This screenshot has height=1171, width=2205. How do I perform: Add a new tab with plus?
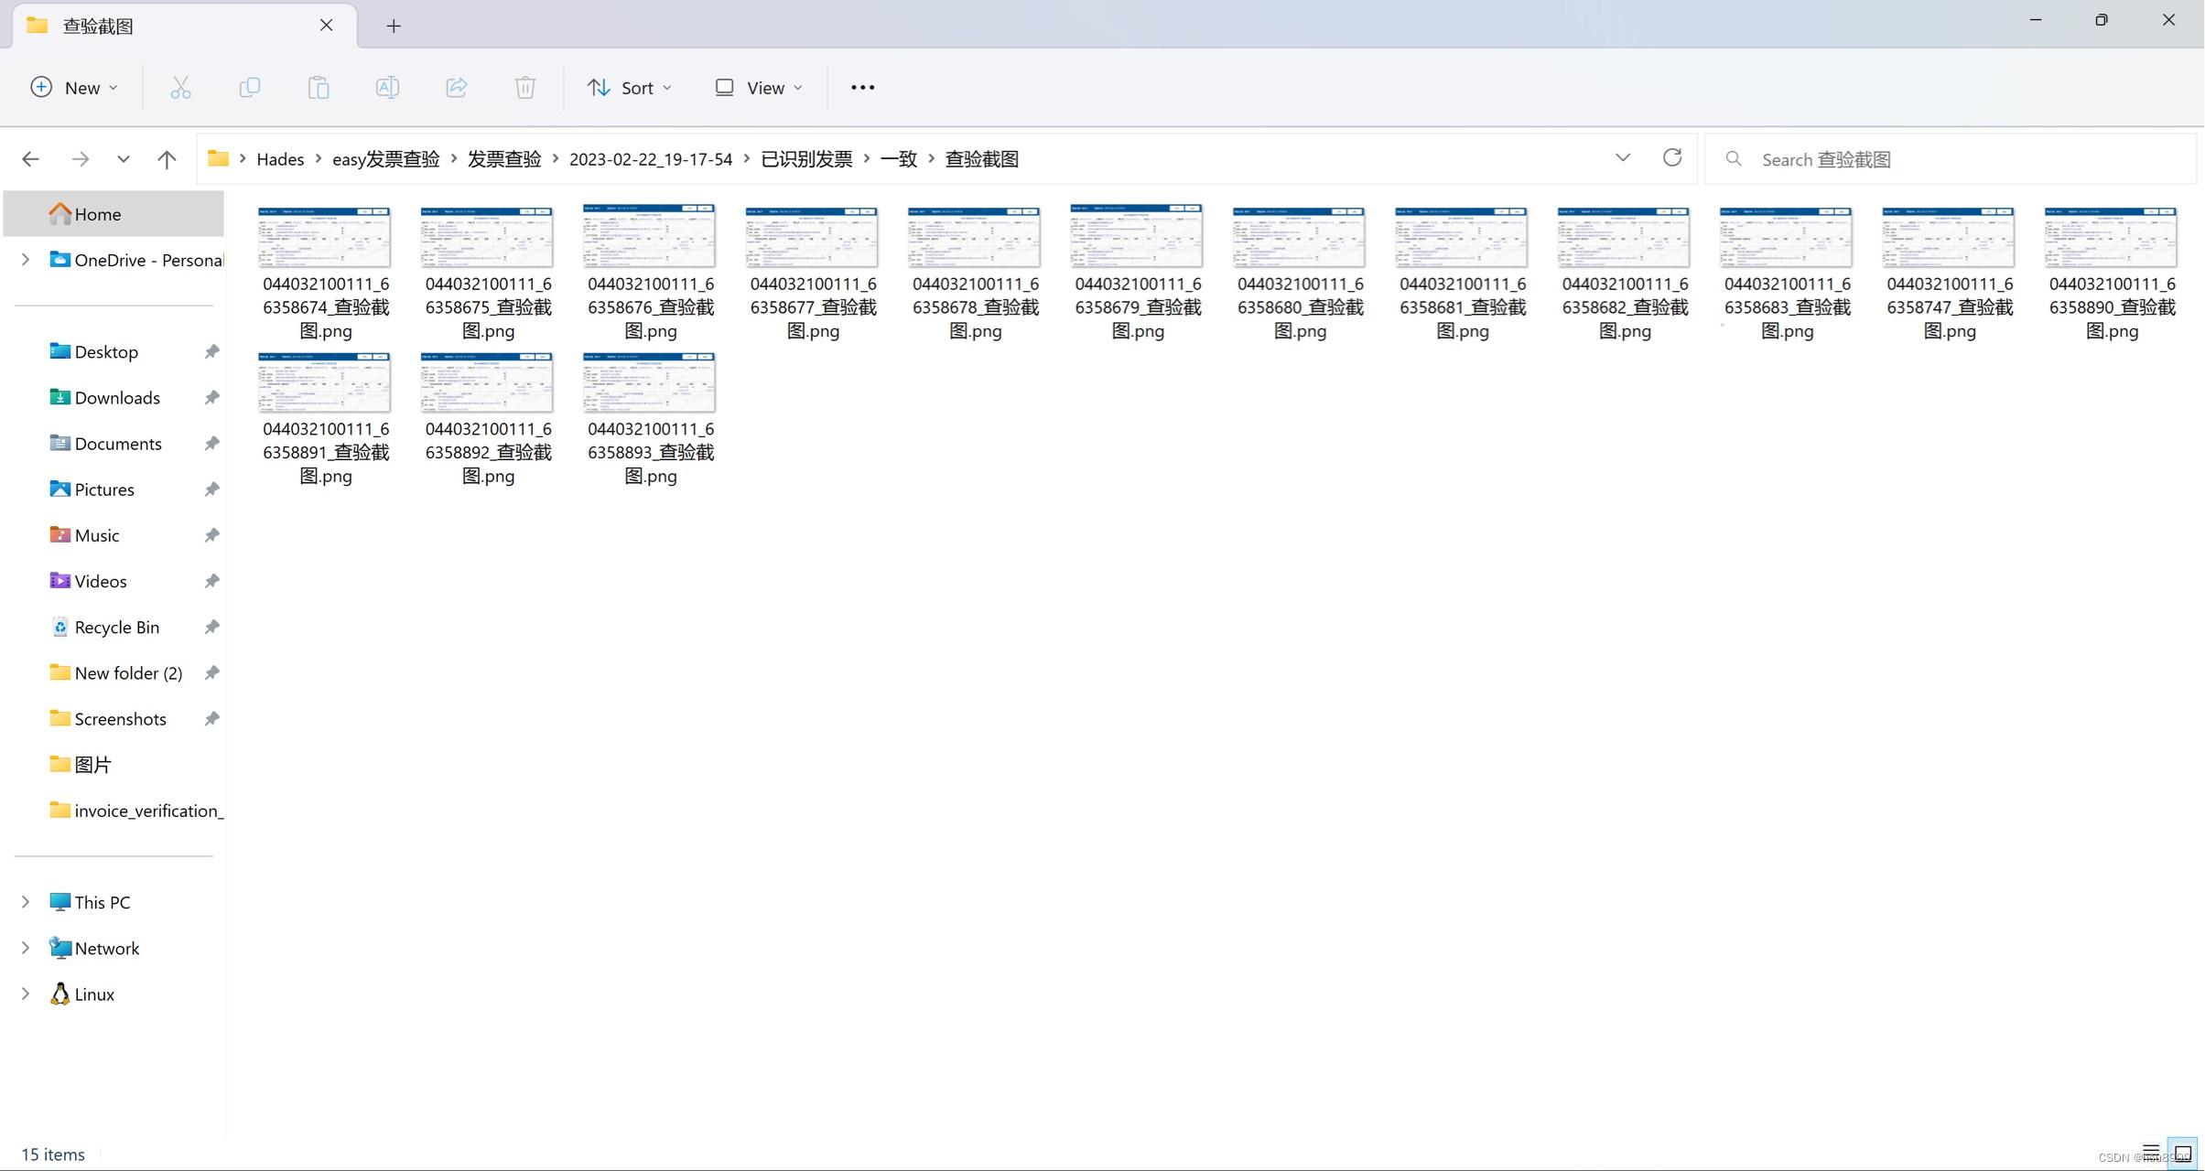pos(394,27)
